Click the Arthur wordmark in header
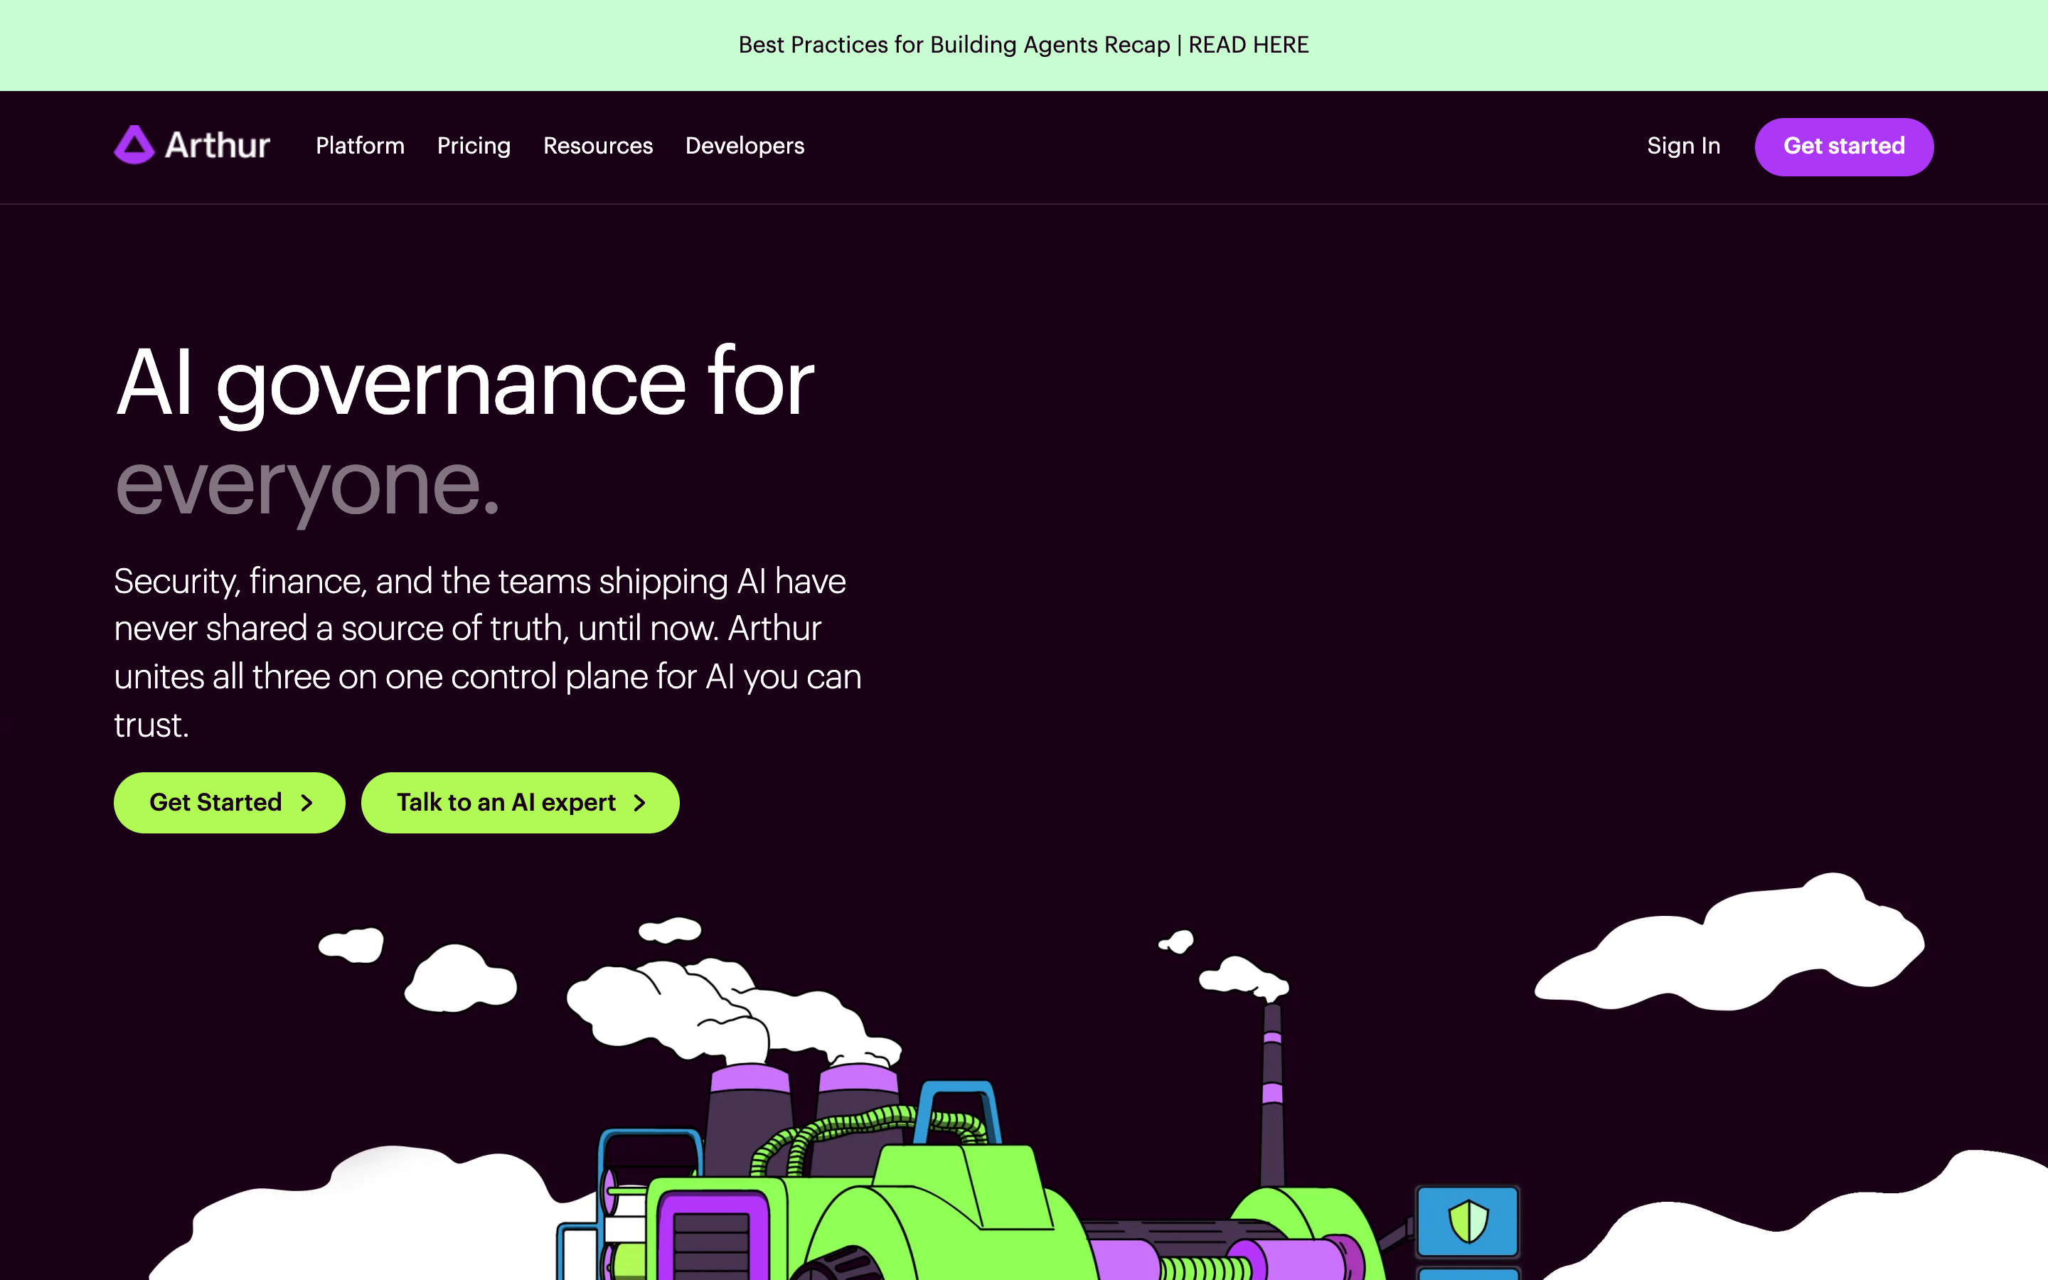 [218, 146]
